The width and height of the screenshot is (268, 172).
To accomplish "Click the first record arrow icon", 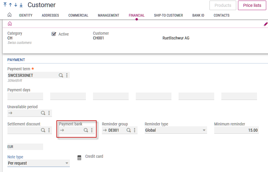I will point(5,5).
